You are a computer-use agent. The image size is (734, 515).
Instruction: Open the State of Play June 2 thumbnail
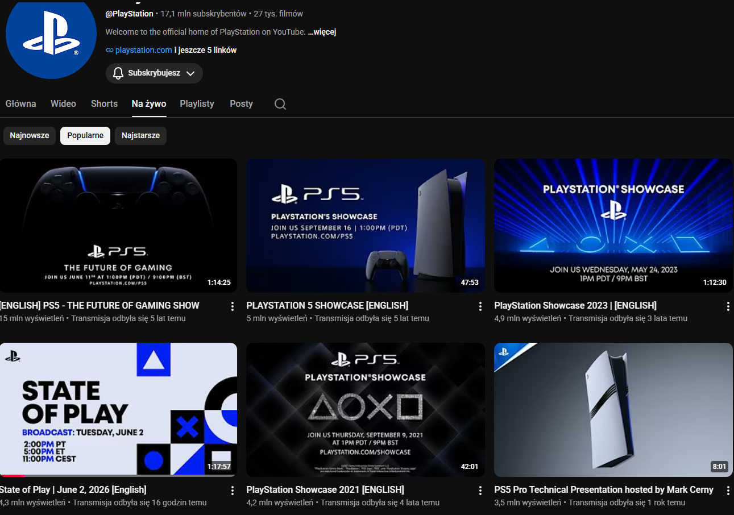tap(118, 410)
